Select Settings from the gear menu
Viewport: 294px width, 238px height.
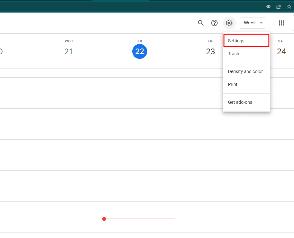coord(246,41)
